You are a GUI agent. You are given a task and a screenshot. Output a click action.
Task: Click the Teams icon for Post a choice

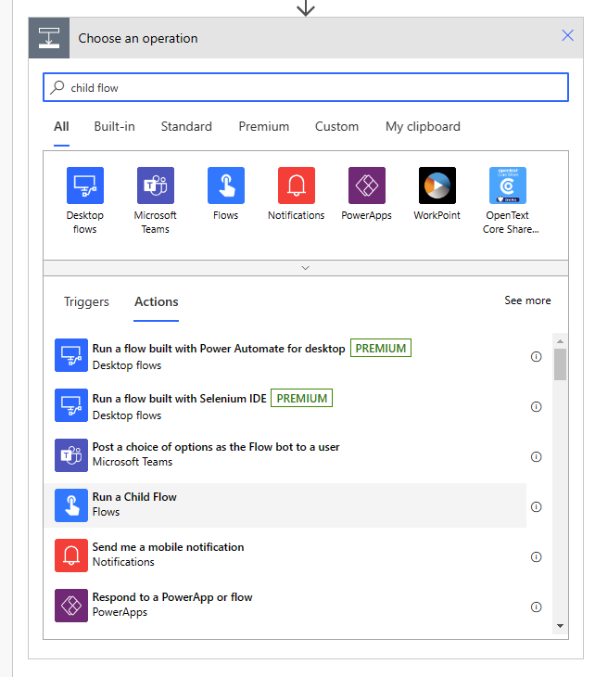(71, 455)
